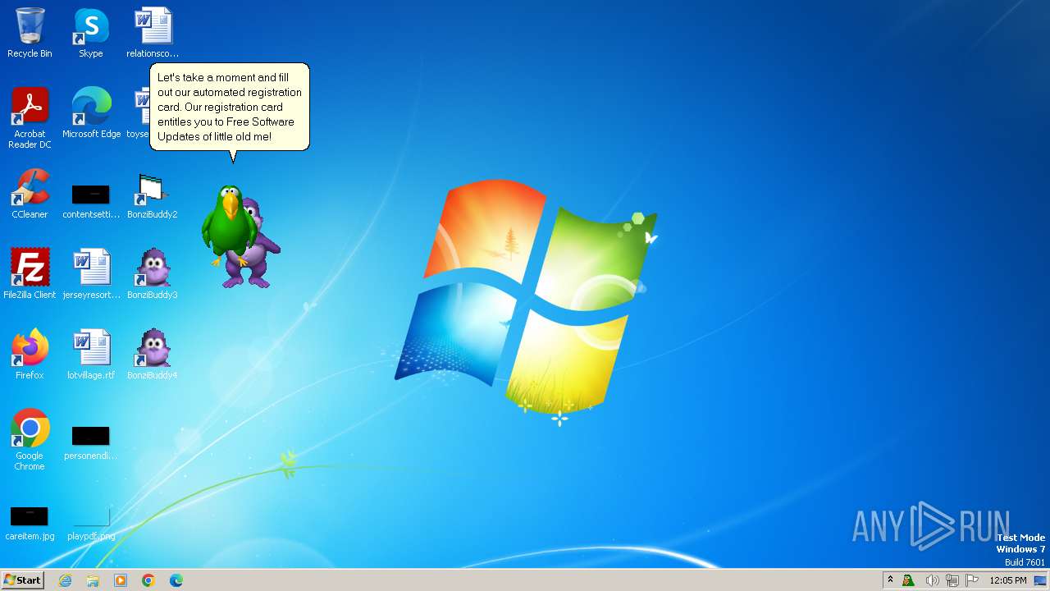Select the contentsetti file icon
Viewport: 1050px width, 591px height.
pyautogui.click(x=91, y=201)
